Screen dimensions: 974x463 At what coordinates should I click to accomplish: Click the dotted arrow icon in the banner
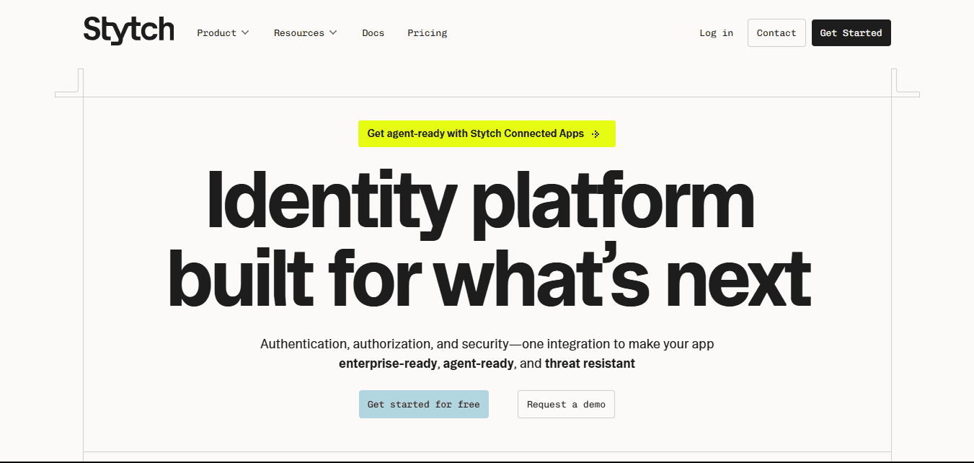tap(596, 134)
